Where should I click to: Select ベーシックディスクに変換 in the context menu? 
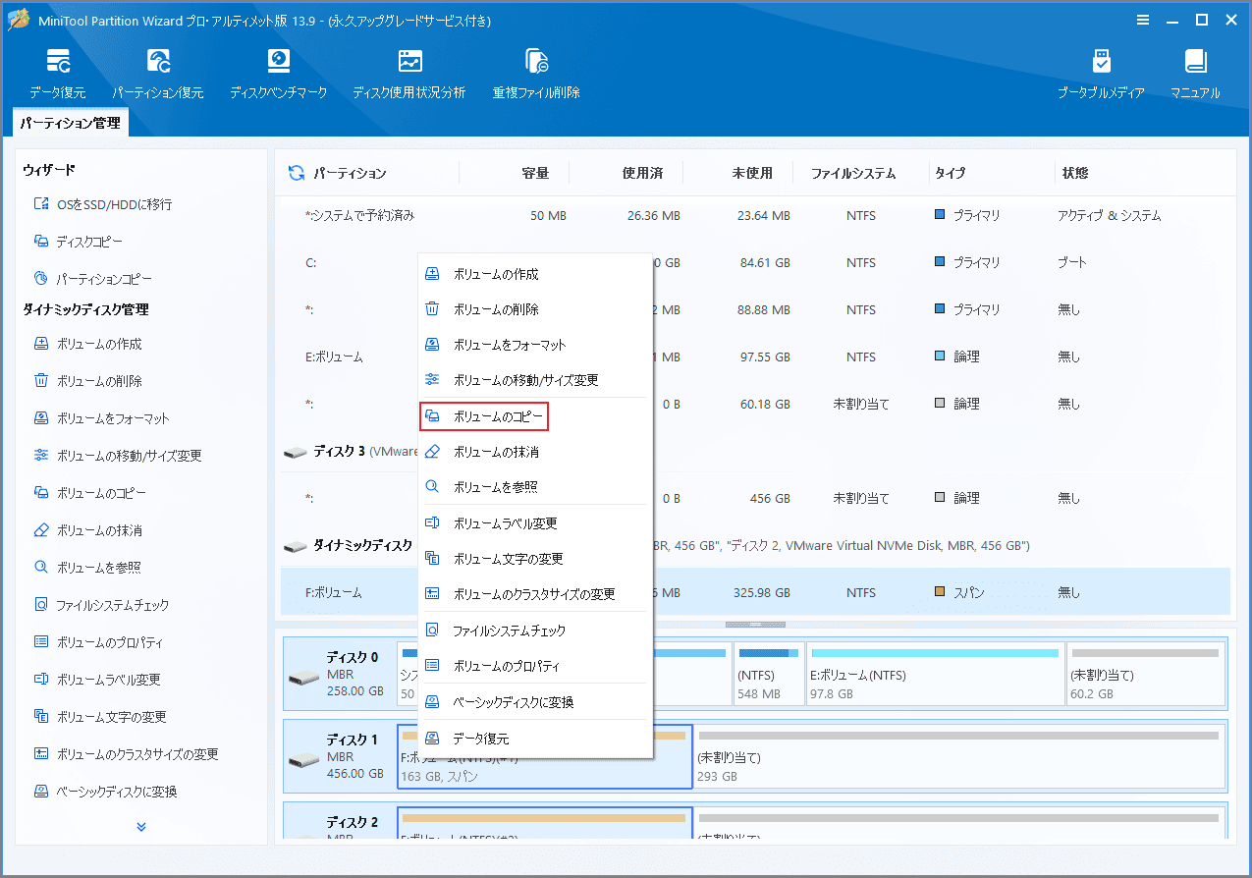[535, 702]
